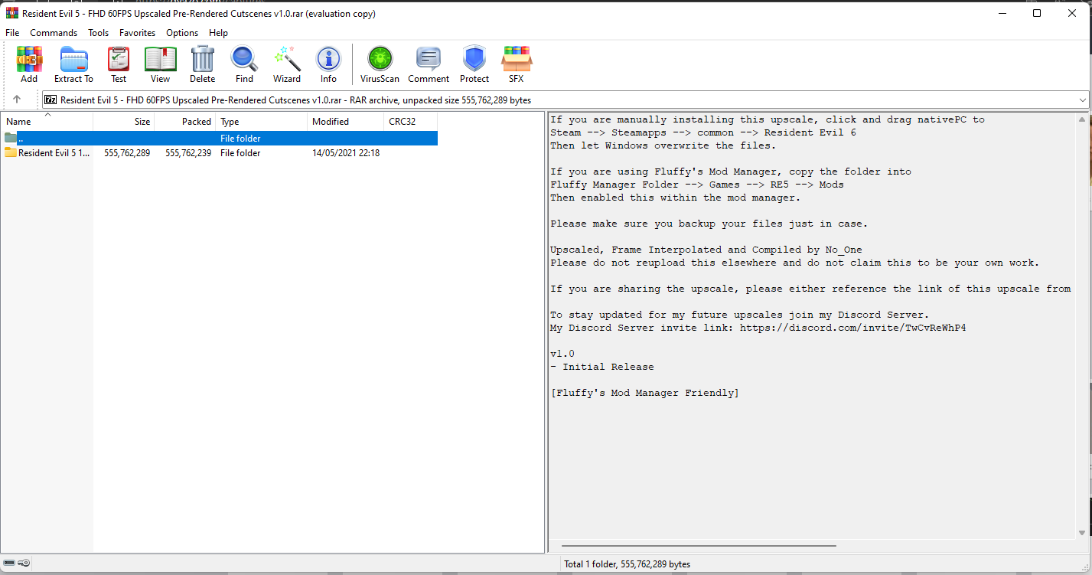Click the disk icon in status bar
The width and height of the screenshot is (1092, 575).
(x=9, y=564)
